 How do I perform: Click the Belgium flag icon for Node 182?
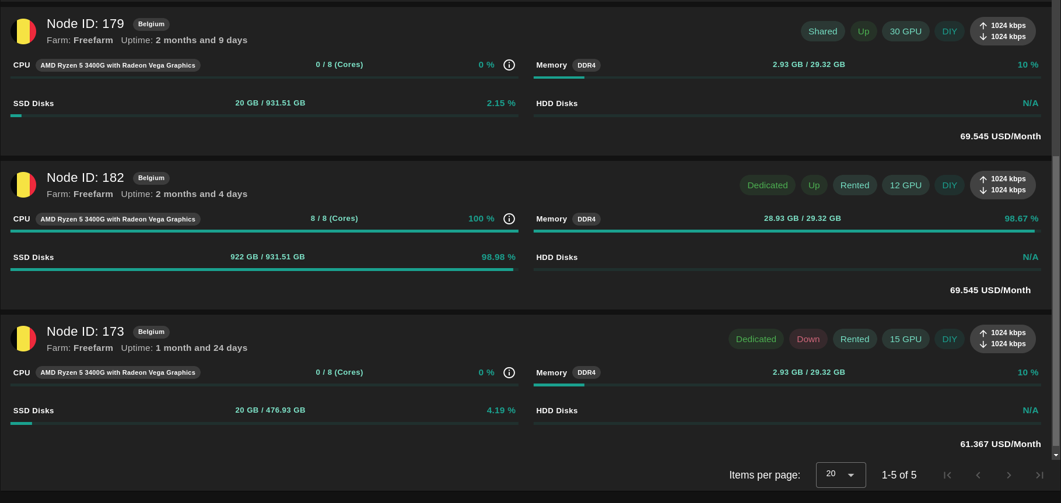coord(23,185)
